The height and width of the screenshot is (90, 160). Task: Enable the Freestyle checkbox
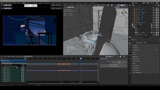[x=134, y=70]
